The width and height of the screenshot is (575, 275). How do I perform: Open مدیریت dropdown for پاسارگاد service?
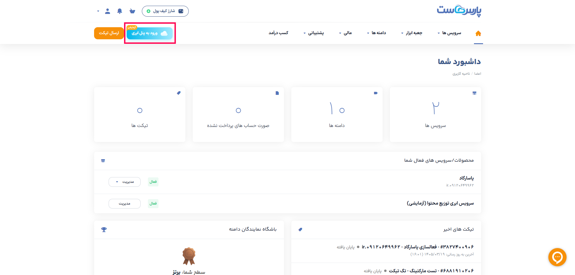125,182
